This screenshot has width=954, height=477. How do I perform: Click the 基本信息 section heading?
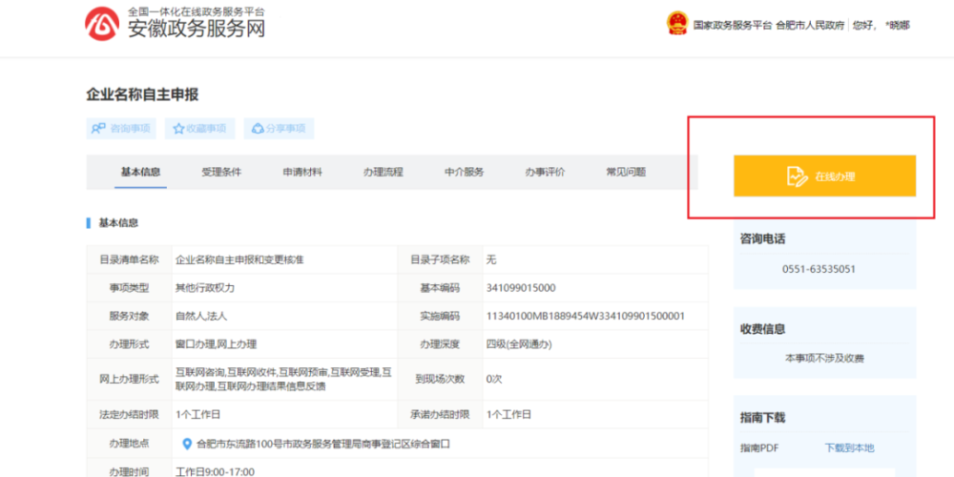pyautogui.click(x=118, y=222)
